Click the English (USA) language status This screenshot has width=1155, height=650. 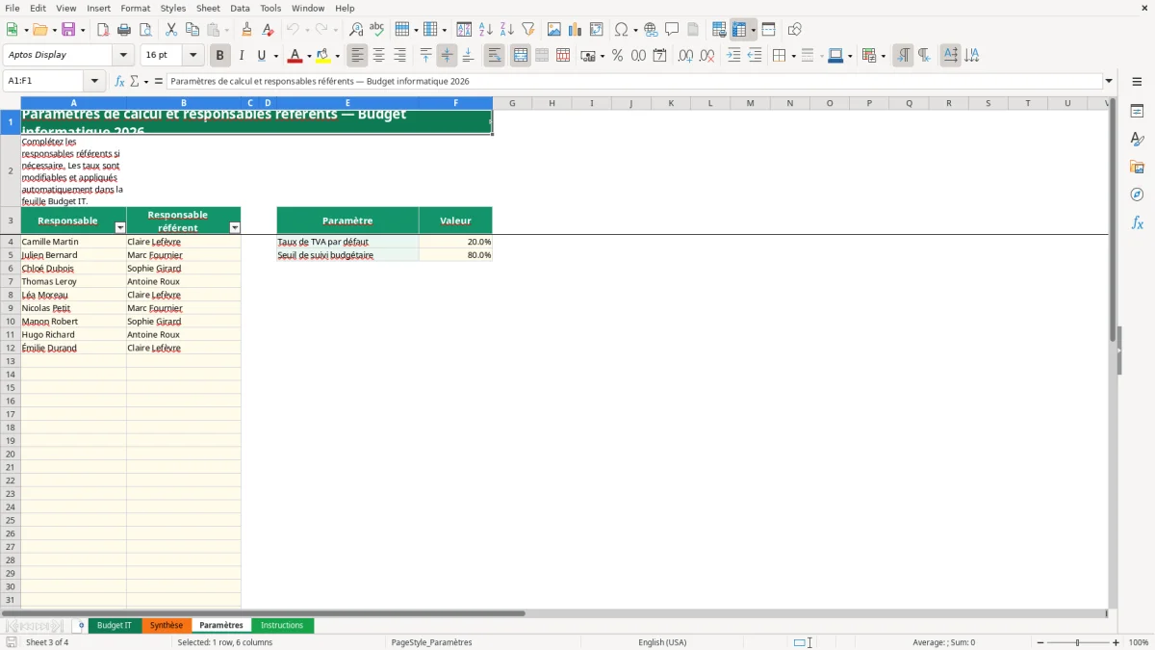662,642
